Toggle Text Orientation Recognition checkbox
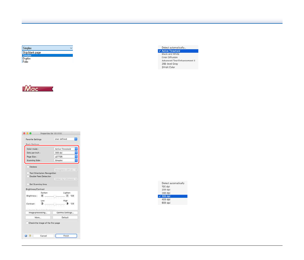304x260 pixels. pyautogui.click(x=28, y=173)
